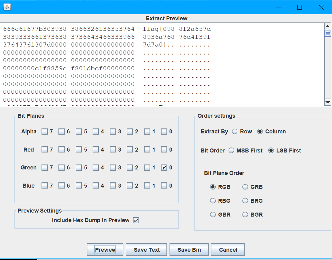This screenshot has height=260, width=332.
Task: Enable Green bit plane 7
Action: [45, 168]
